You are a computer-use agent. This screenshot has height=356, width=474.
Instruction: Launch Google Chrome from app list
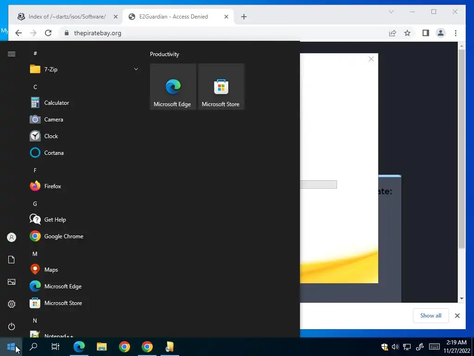(83, 236)
